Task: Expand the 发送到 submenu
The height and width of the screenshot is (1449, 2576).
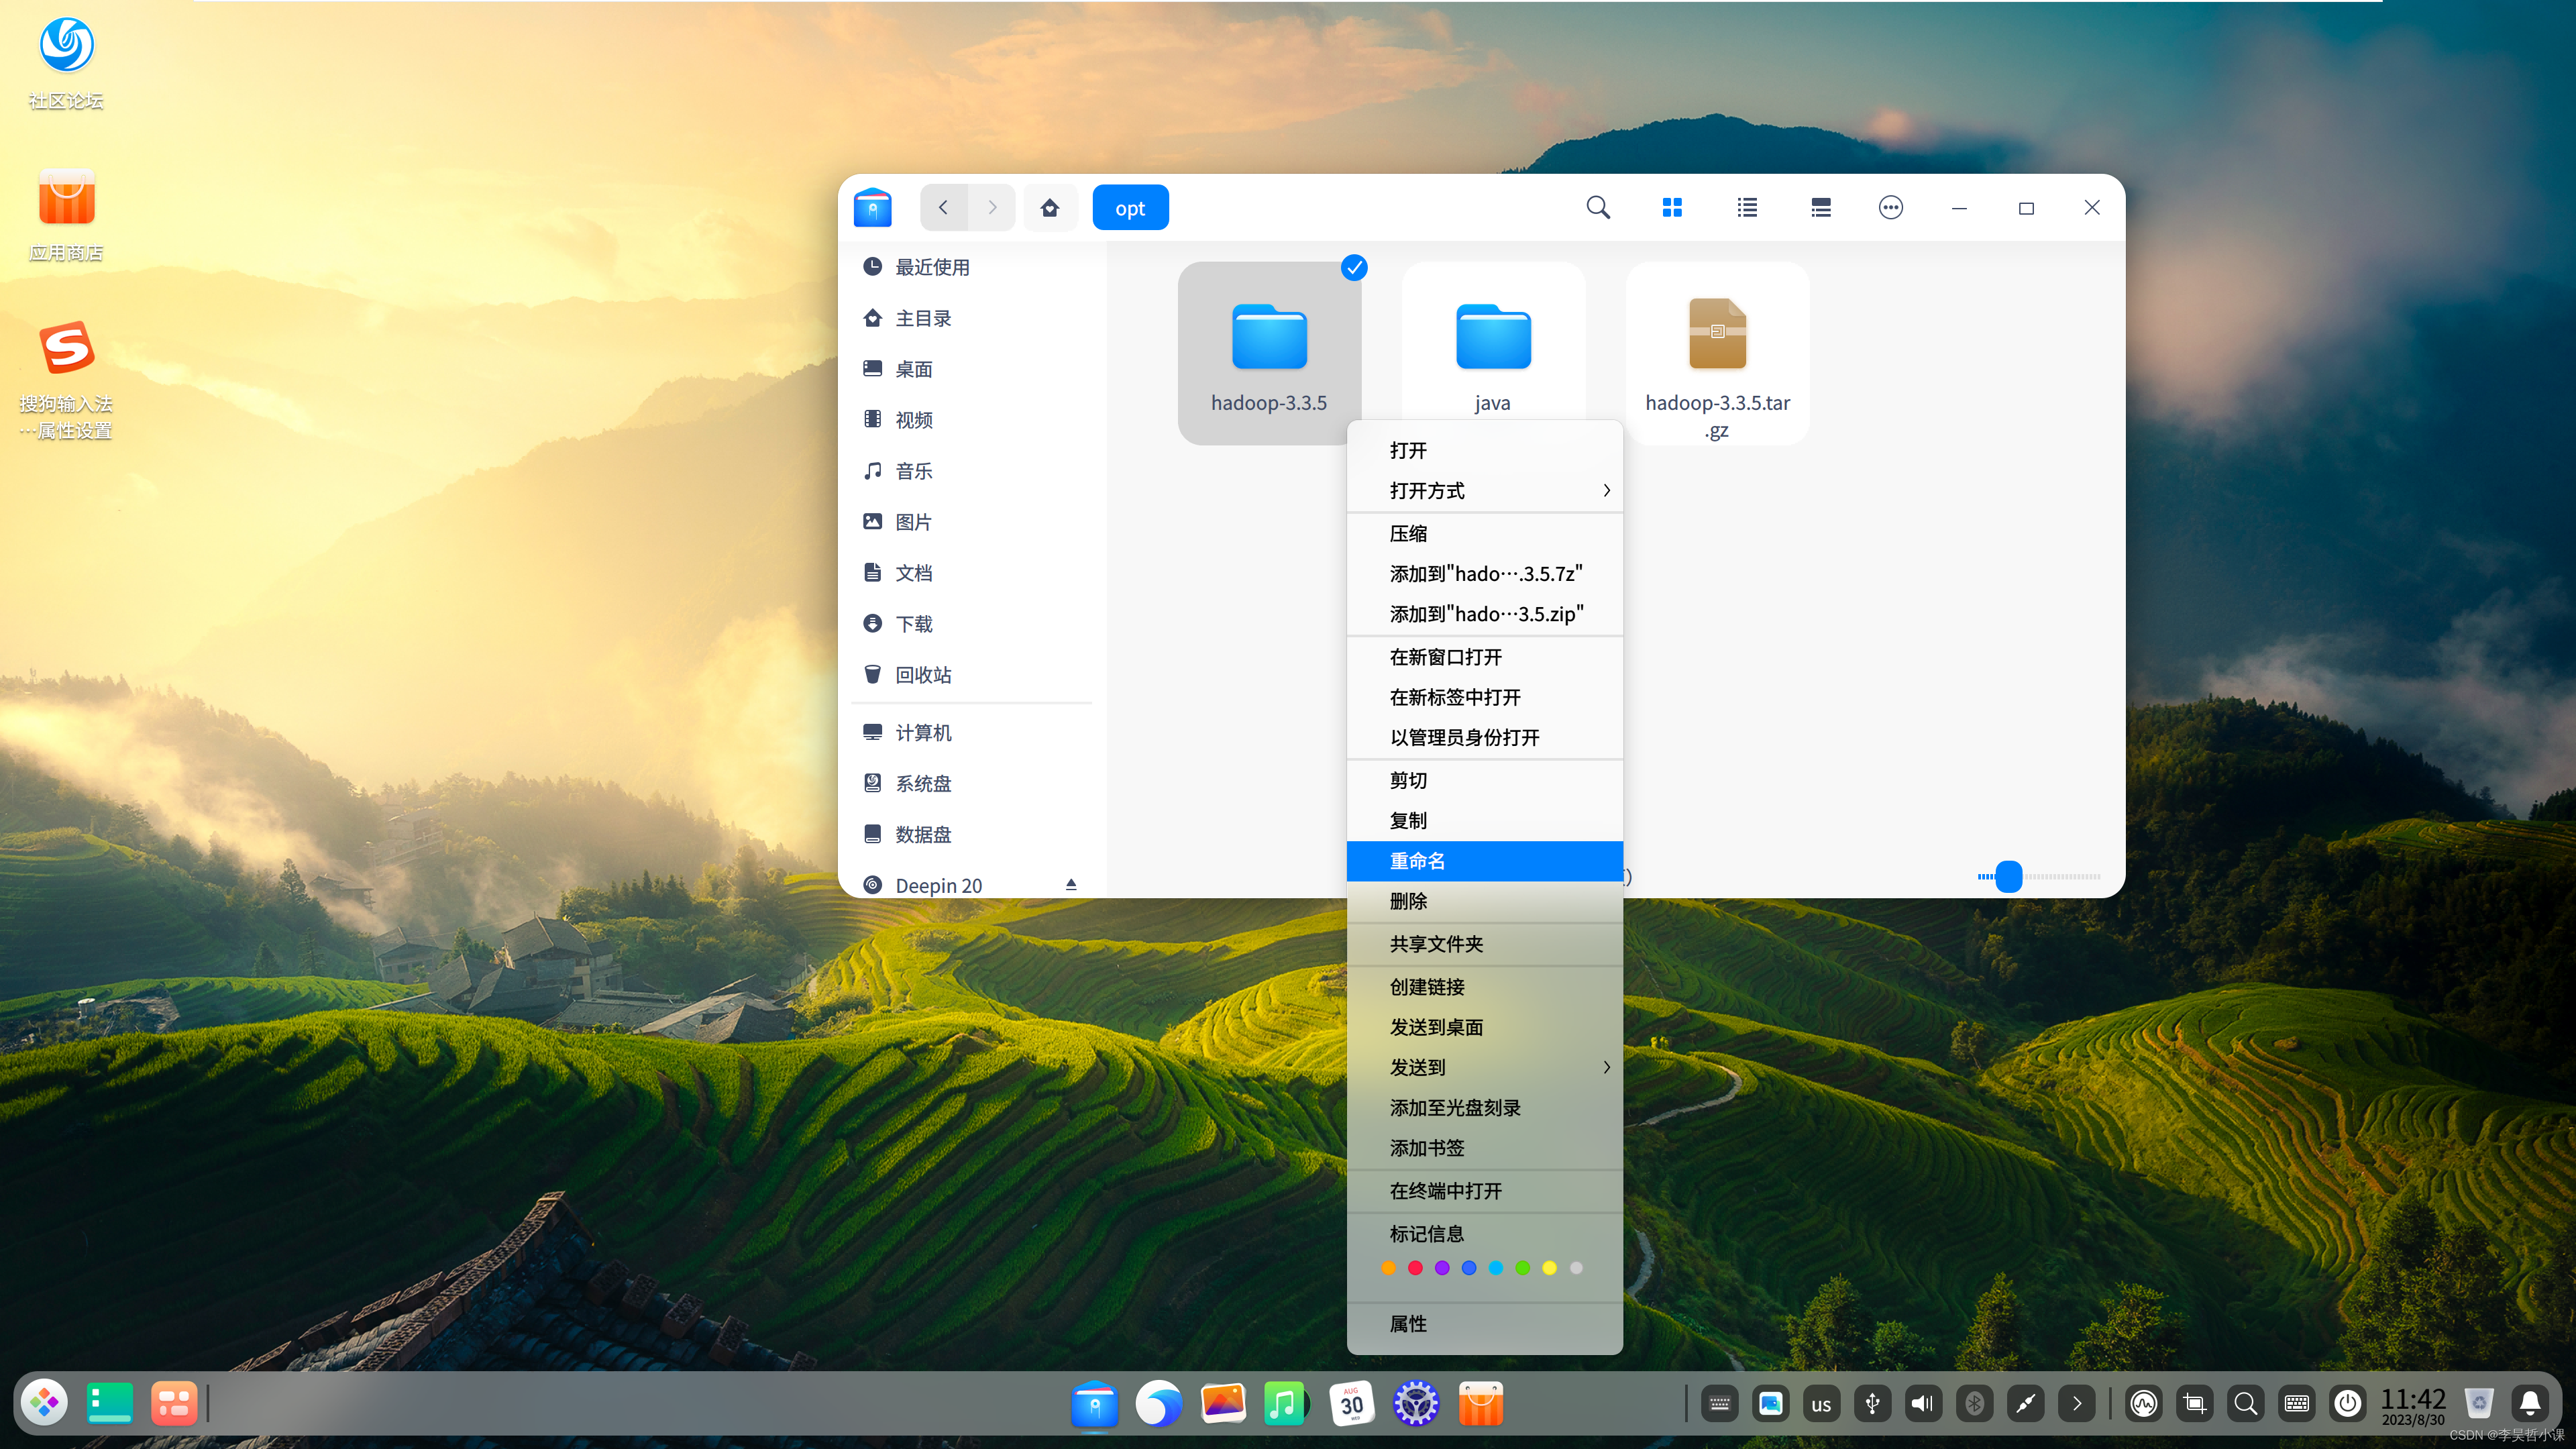Action: tap(1484, 1068)
